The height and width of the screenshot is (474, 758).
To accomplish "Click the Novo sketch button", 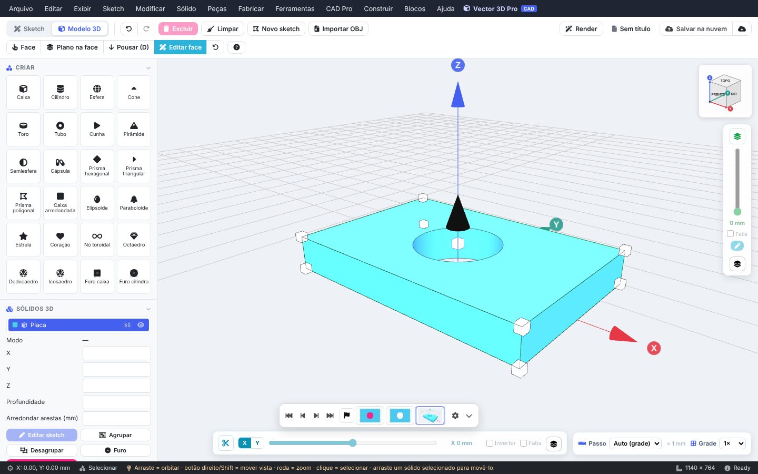I will 276,29.
